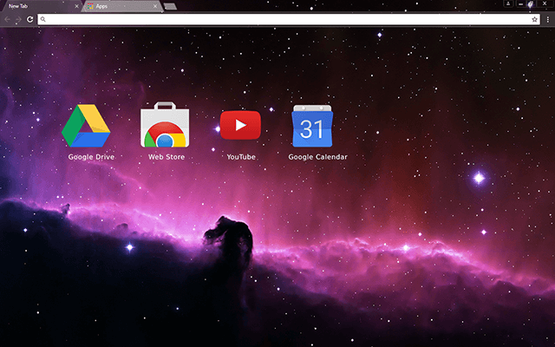Viewport: 555px width, 347px height.
Task: Minimize the Chrome window
Action: click(520, 4)
